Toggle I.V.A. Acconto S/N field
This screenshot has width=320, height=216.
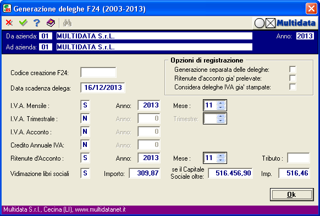85,132
